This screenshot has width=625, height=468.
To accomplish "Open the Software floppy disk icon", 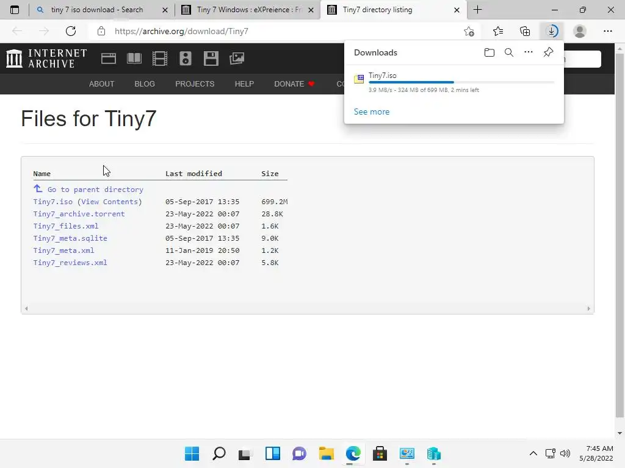I will point(211,58).
